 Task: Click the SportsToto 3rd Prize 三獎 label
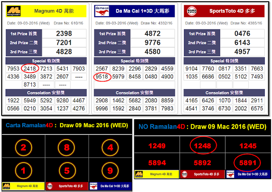tap(202, 52)
